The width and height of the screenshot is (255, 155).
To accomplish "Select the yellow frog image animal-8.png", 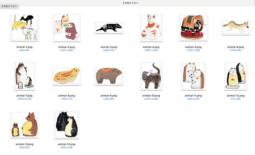I will [67, 76].
